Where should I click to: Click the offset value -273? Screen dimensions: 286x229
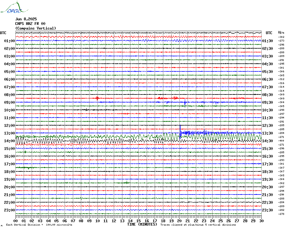(281, 41)
